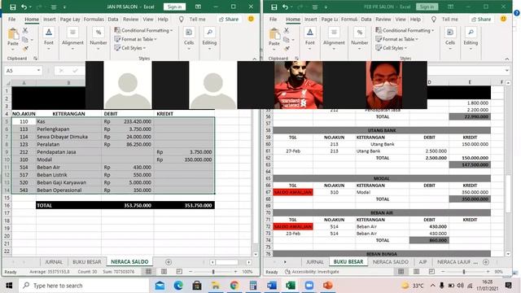Click Accessibility: Investigate in FEB status bar
The height and width of the screenshot is (293, 521).
(x=312, y=272)
